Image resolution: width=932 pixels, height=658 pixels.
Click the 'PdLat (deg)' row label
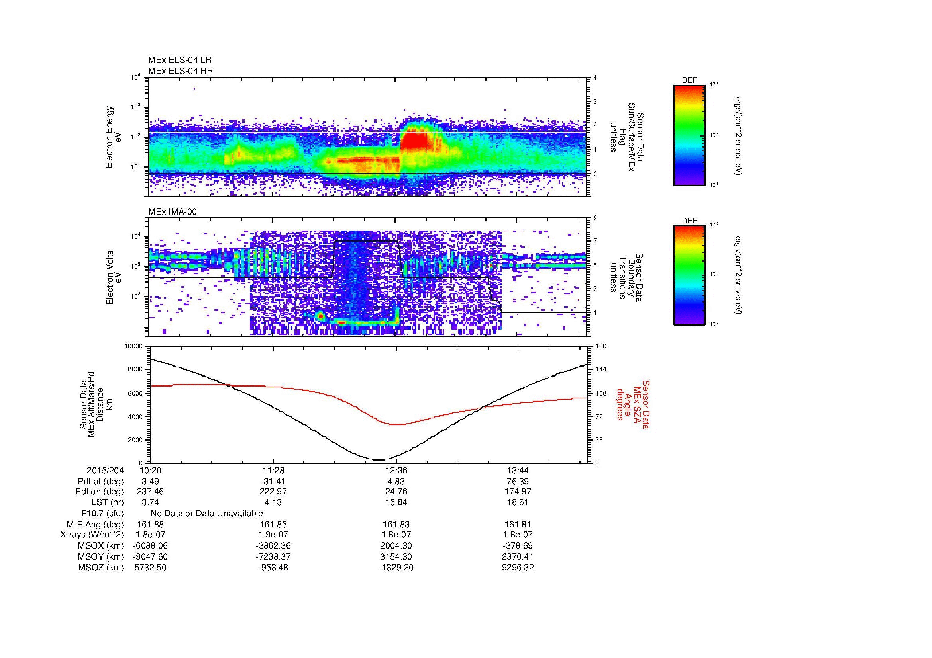101,482
